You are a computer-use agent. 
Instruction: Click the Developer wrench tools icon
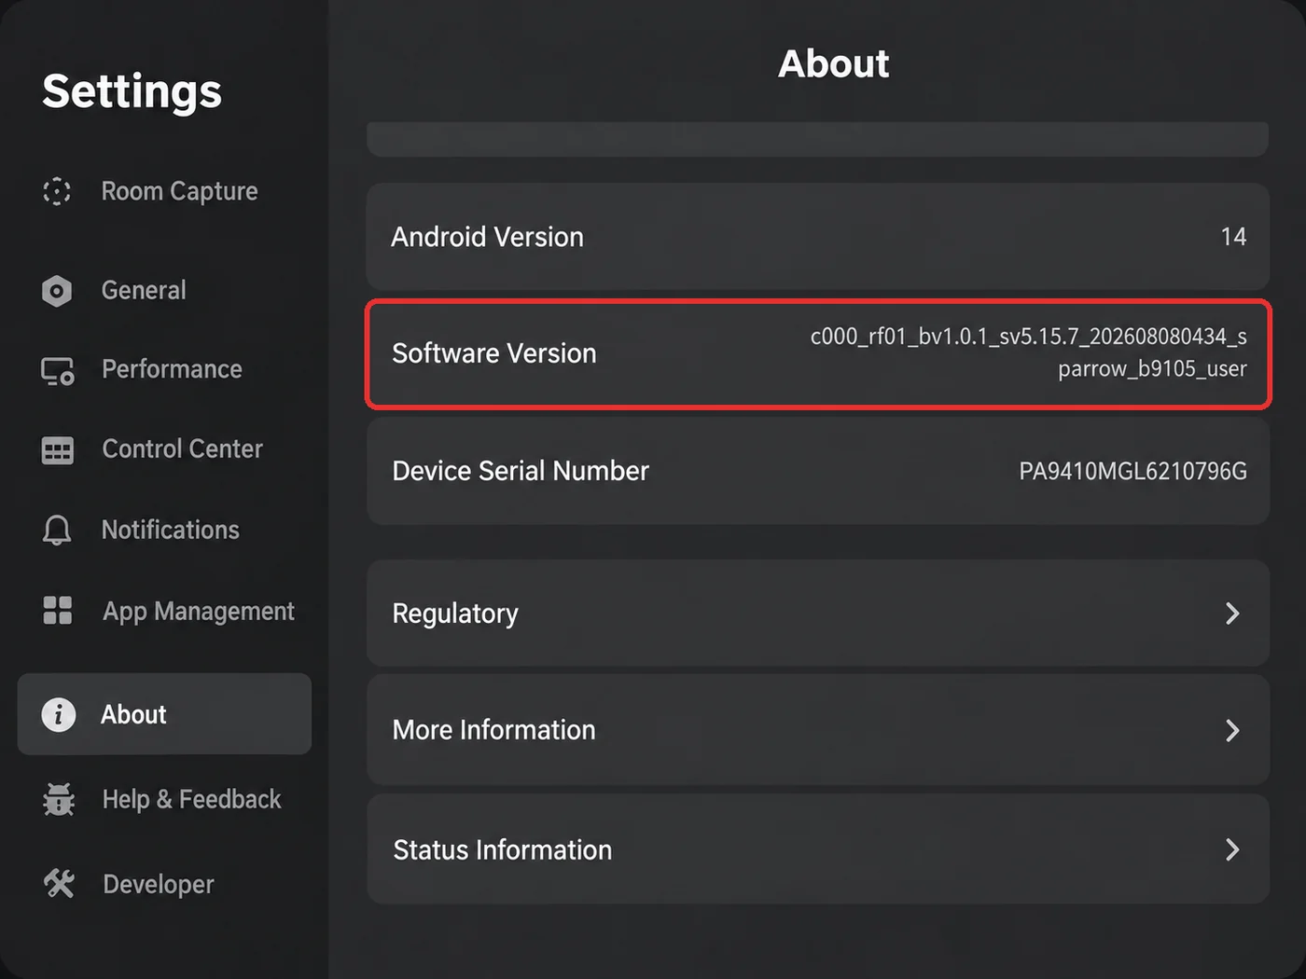pos(59,883)
